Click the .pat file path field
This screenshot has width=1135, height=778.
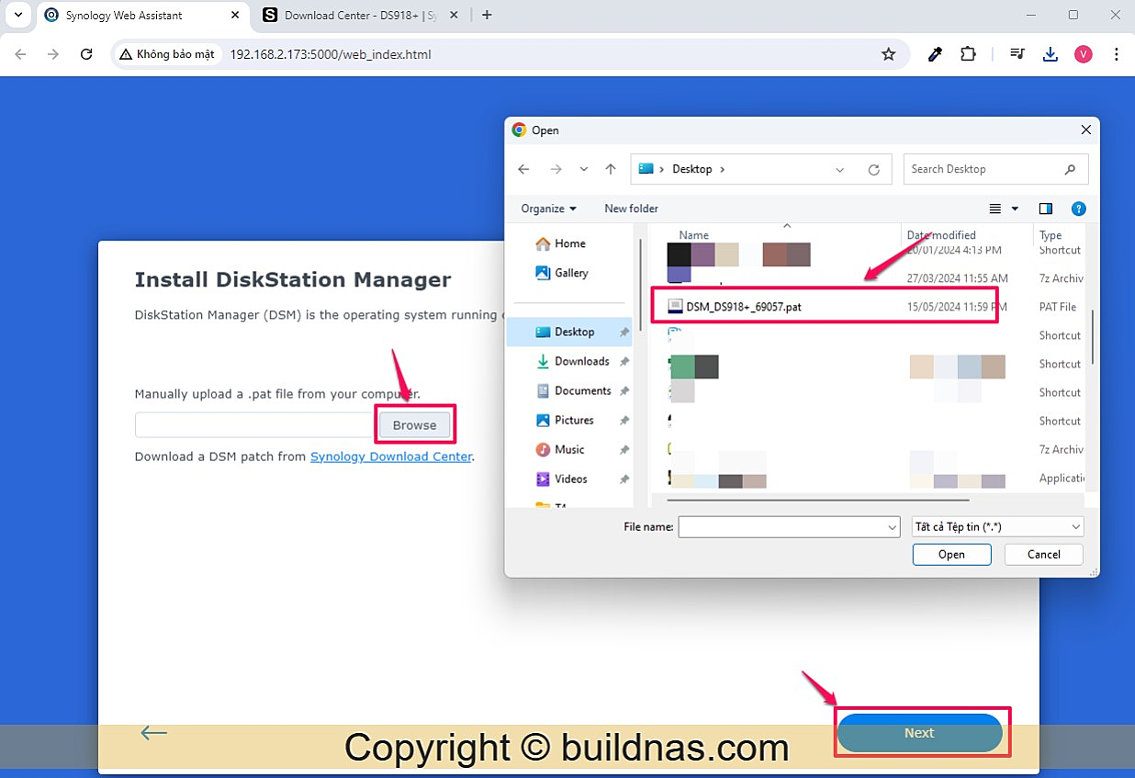pos(255,425)
